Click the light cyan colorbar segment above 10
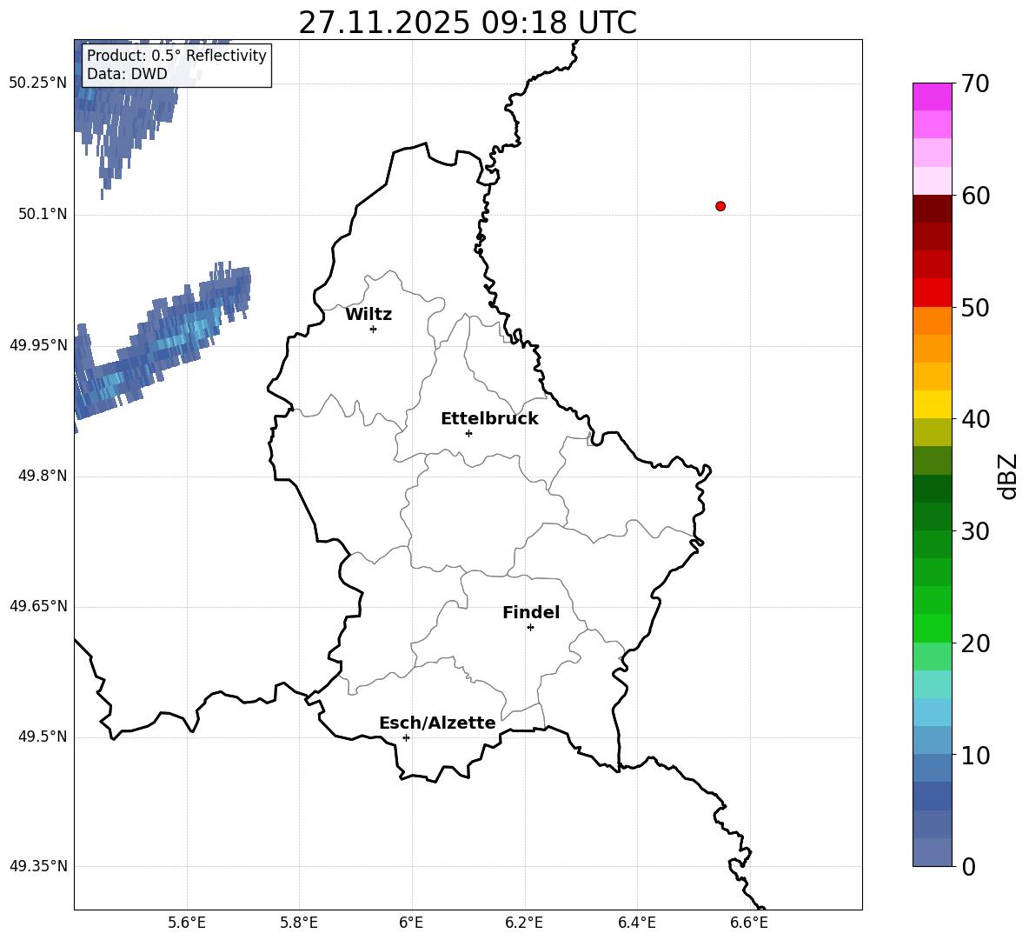The image size is (1029, 940). (932, 712)
